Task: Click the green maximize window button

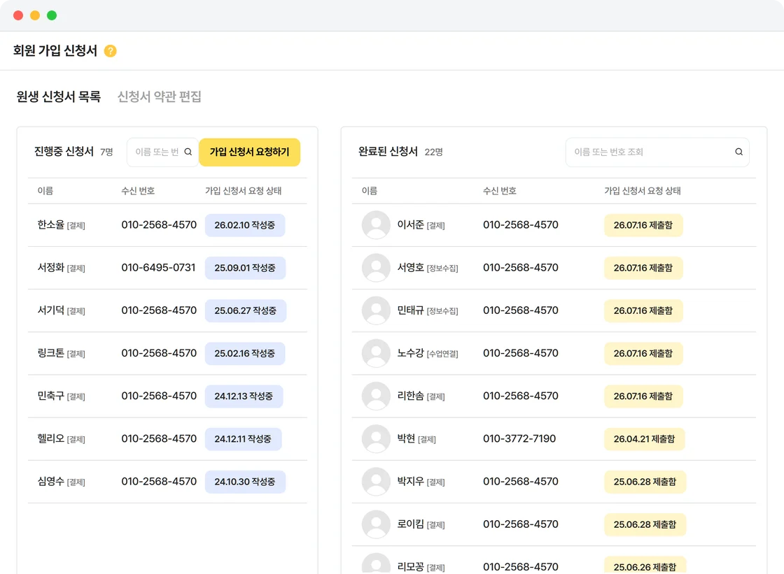Action: (52, 15)
